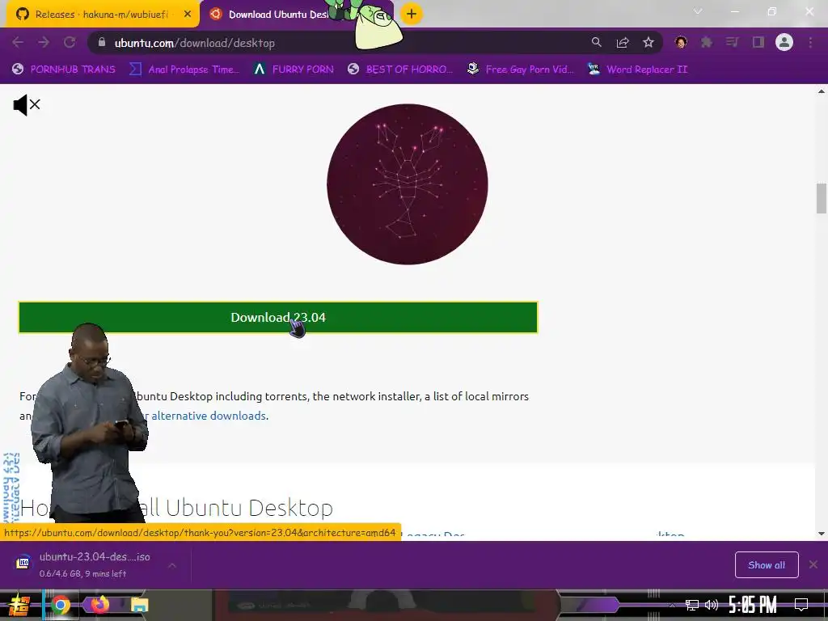
Task: Click the browser back arrow
Action: [x=18, y=42]
